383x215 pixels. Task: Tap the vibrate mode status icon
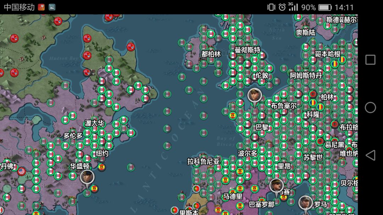pos(271,7)
